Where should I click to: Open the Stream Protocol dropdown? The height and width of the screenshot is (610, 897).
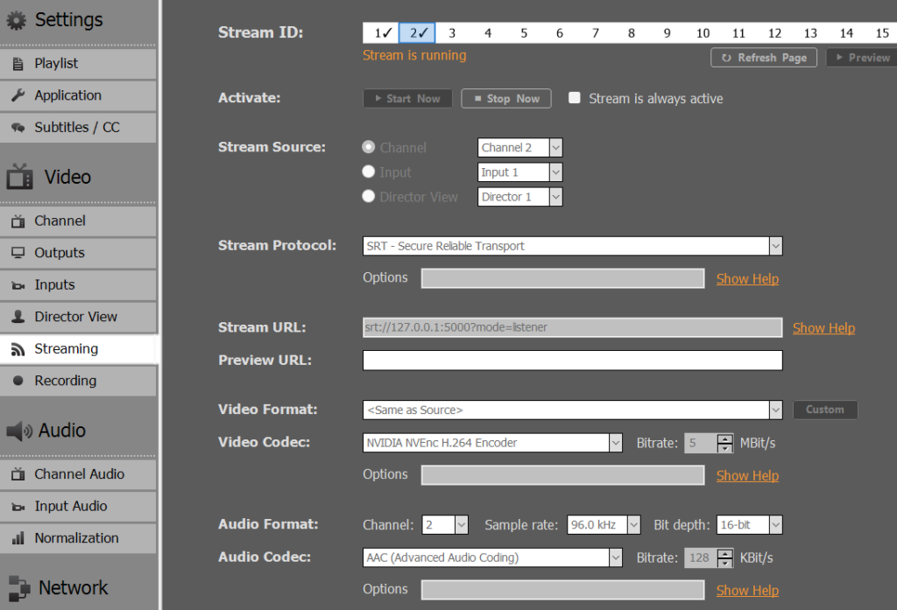click(774, 246)
